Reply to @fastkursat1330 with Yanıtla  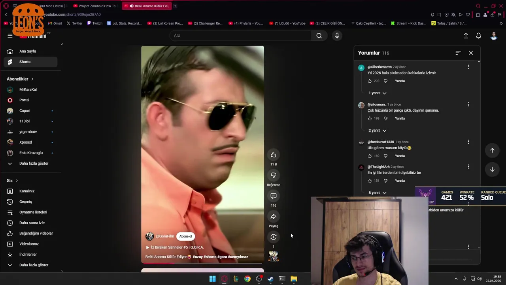400,156
